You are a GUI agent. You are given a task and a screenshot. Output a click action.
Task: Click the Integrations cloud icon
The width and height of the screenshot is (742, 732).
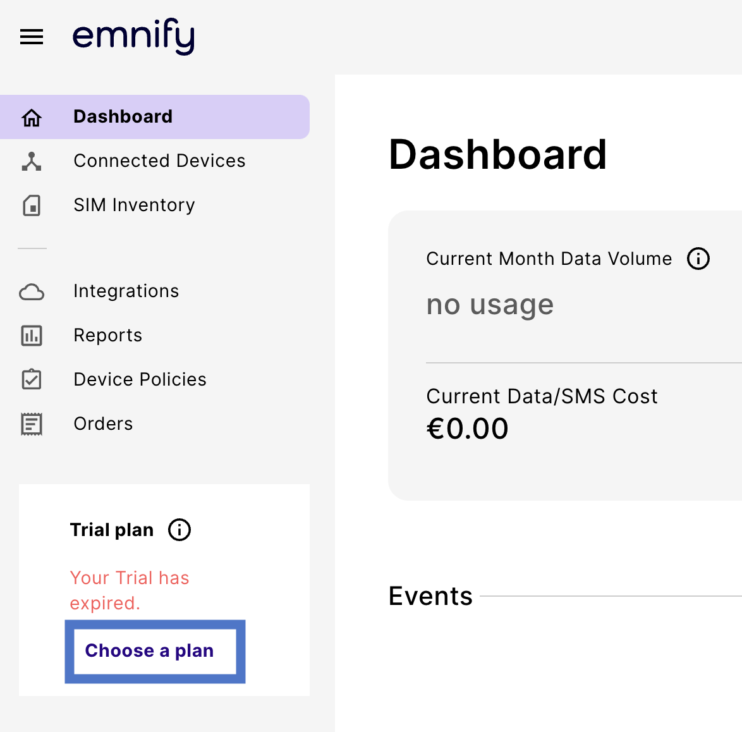point(32,292)
